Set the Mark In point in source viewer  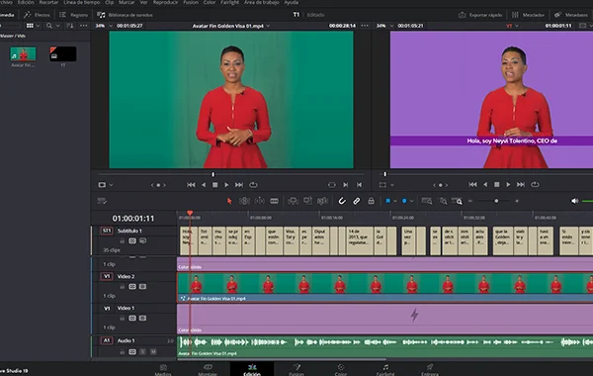coord(345,185)
